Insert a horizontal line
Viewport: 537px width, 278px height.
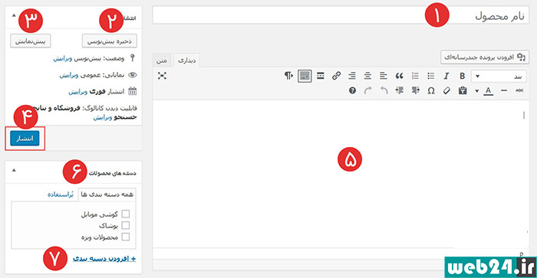tap(504, 90)
